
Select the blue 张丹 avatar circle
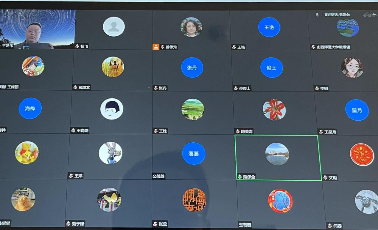tap(192, 67)
